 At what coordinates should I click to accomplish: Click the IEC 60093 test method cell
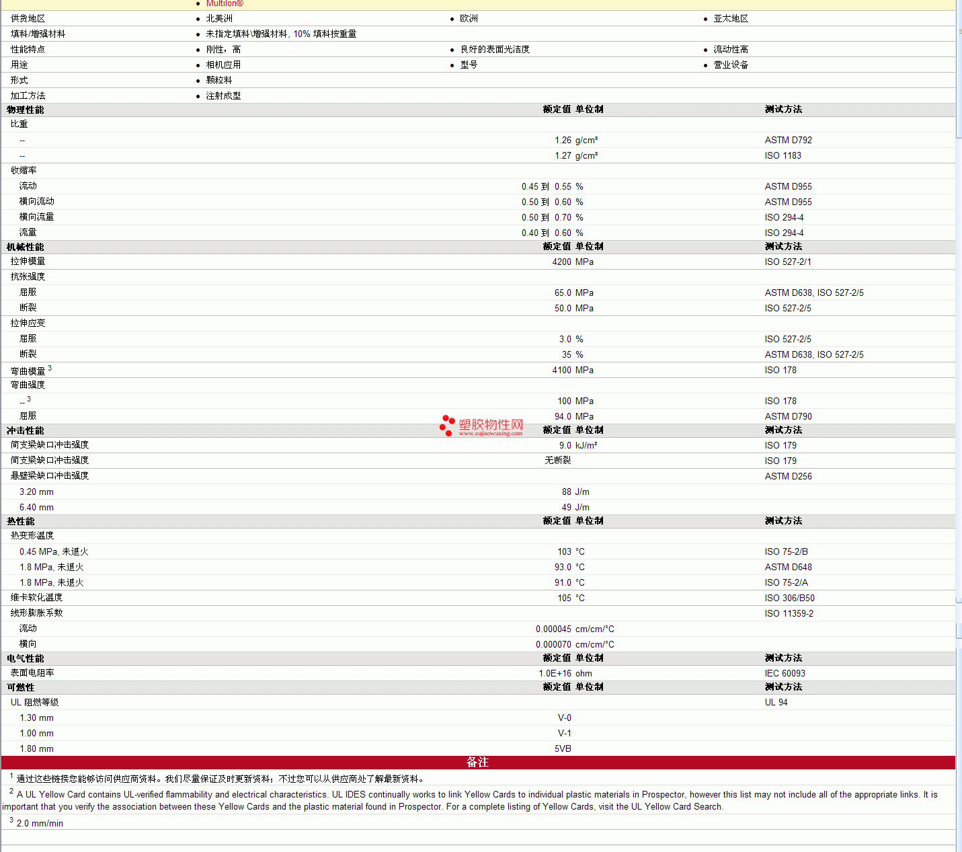785,674
